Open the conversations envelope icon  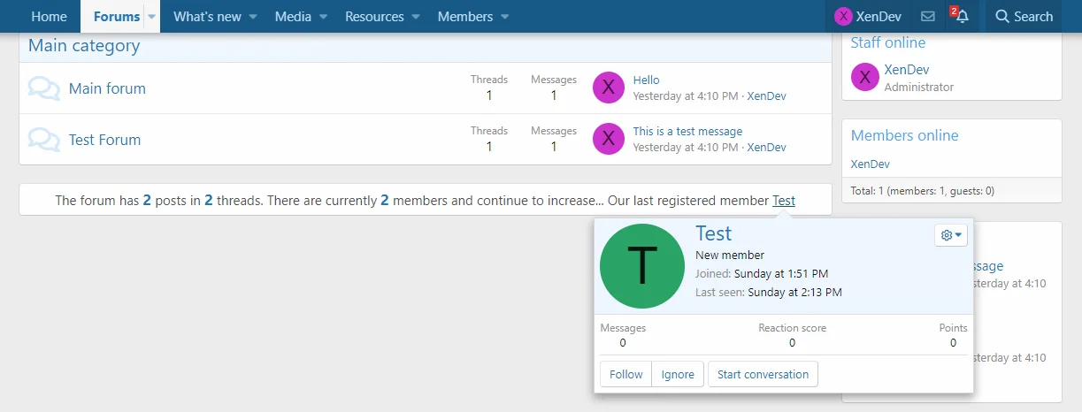point(928,17)
